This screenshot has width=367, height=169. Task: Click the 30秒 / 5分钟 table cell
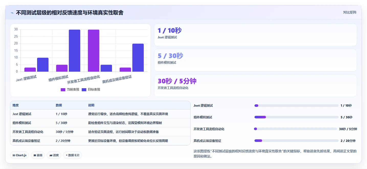point(64,132)
